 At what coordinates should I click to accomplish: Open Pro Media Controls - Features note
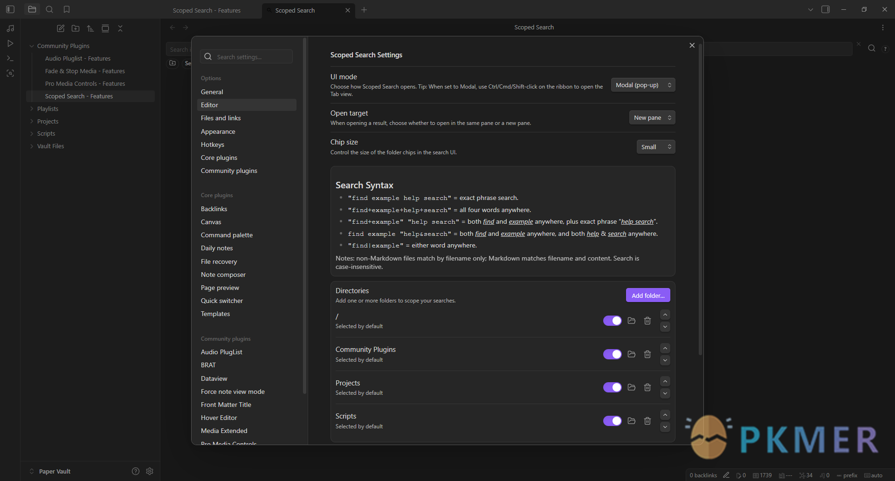pyautogui.click(x=85, y=83)
